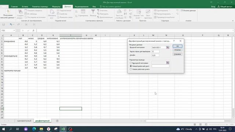
Task: Click the Общий доступ button
Action: pos(225,7)
